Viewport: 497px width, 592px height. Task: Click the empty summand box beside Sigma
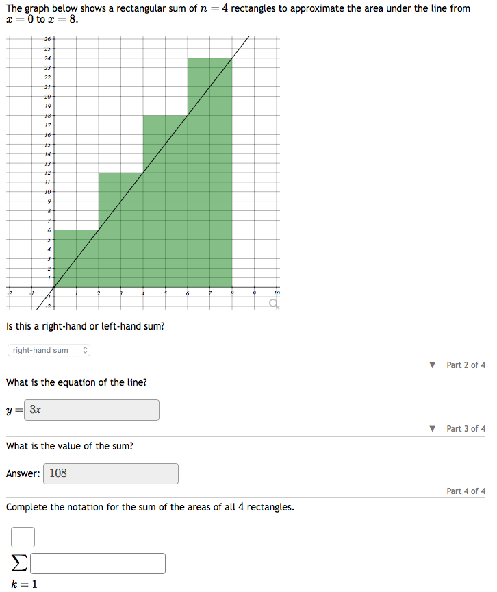97,563
